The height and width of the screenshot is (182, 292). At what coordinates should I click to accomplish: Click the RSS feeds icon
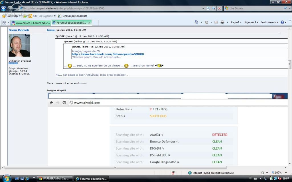pos(206,22)
